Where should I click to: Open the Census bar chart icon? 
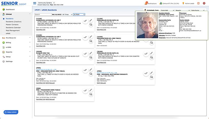click(161, 3)
